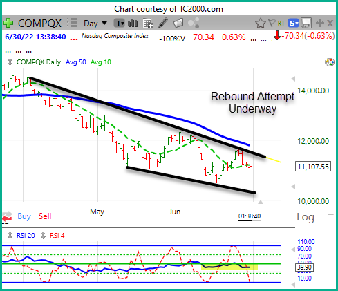Click the lower price-scale triangle marker

point(293,187)
